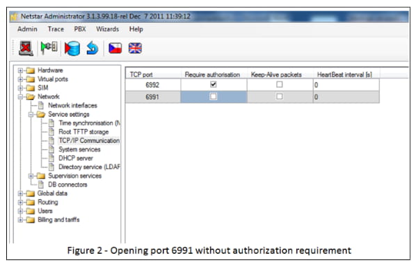
Task: Click the Root TFTP storage page icon
Action: 51,132
